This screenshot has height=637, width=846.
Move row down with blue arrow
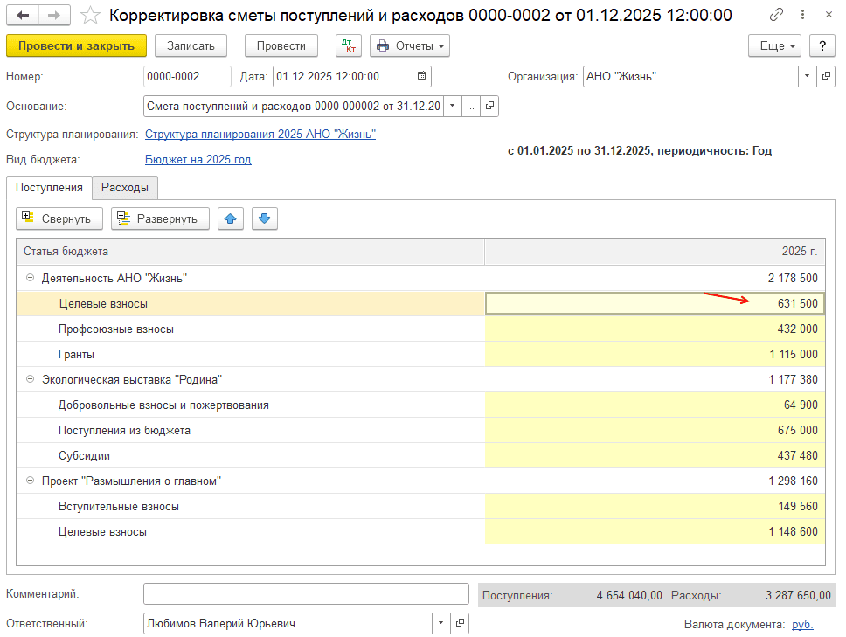click(x=265, y=218)
